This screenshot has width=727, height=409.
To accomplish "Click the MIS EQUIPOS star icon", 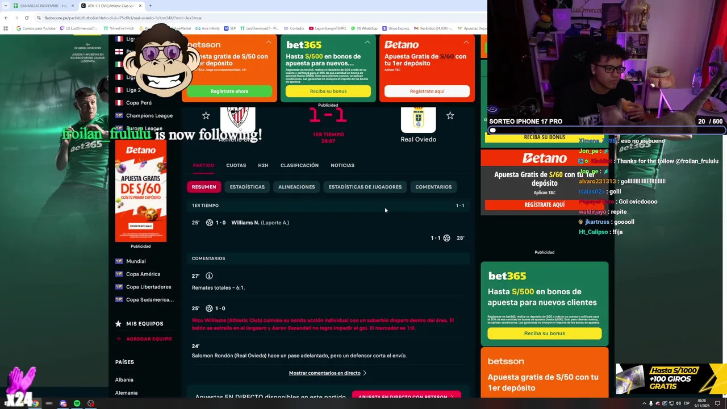I will [118, 324].
